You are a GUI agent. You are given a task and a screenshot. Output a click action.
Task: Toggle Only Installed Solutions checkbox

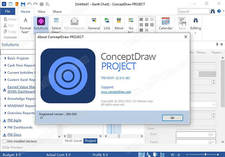pos(4,141)
